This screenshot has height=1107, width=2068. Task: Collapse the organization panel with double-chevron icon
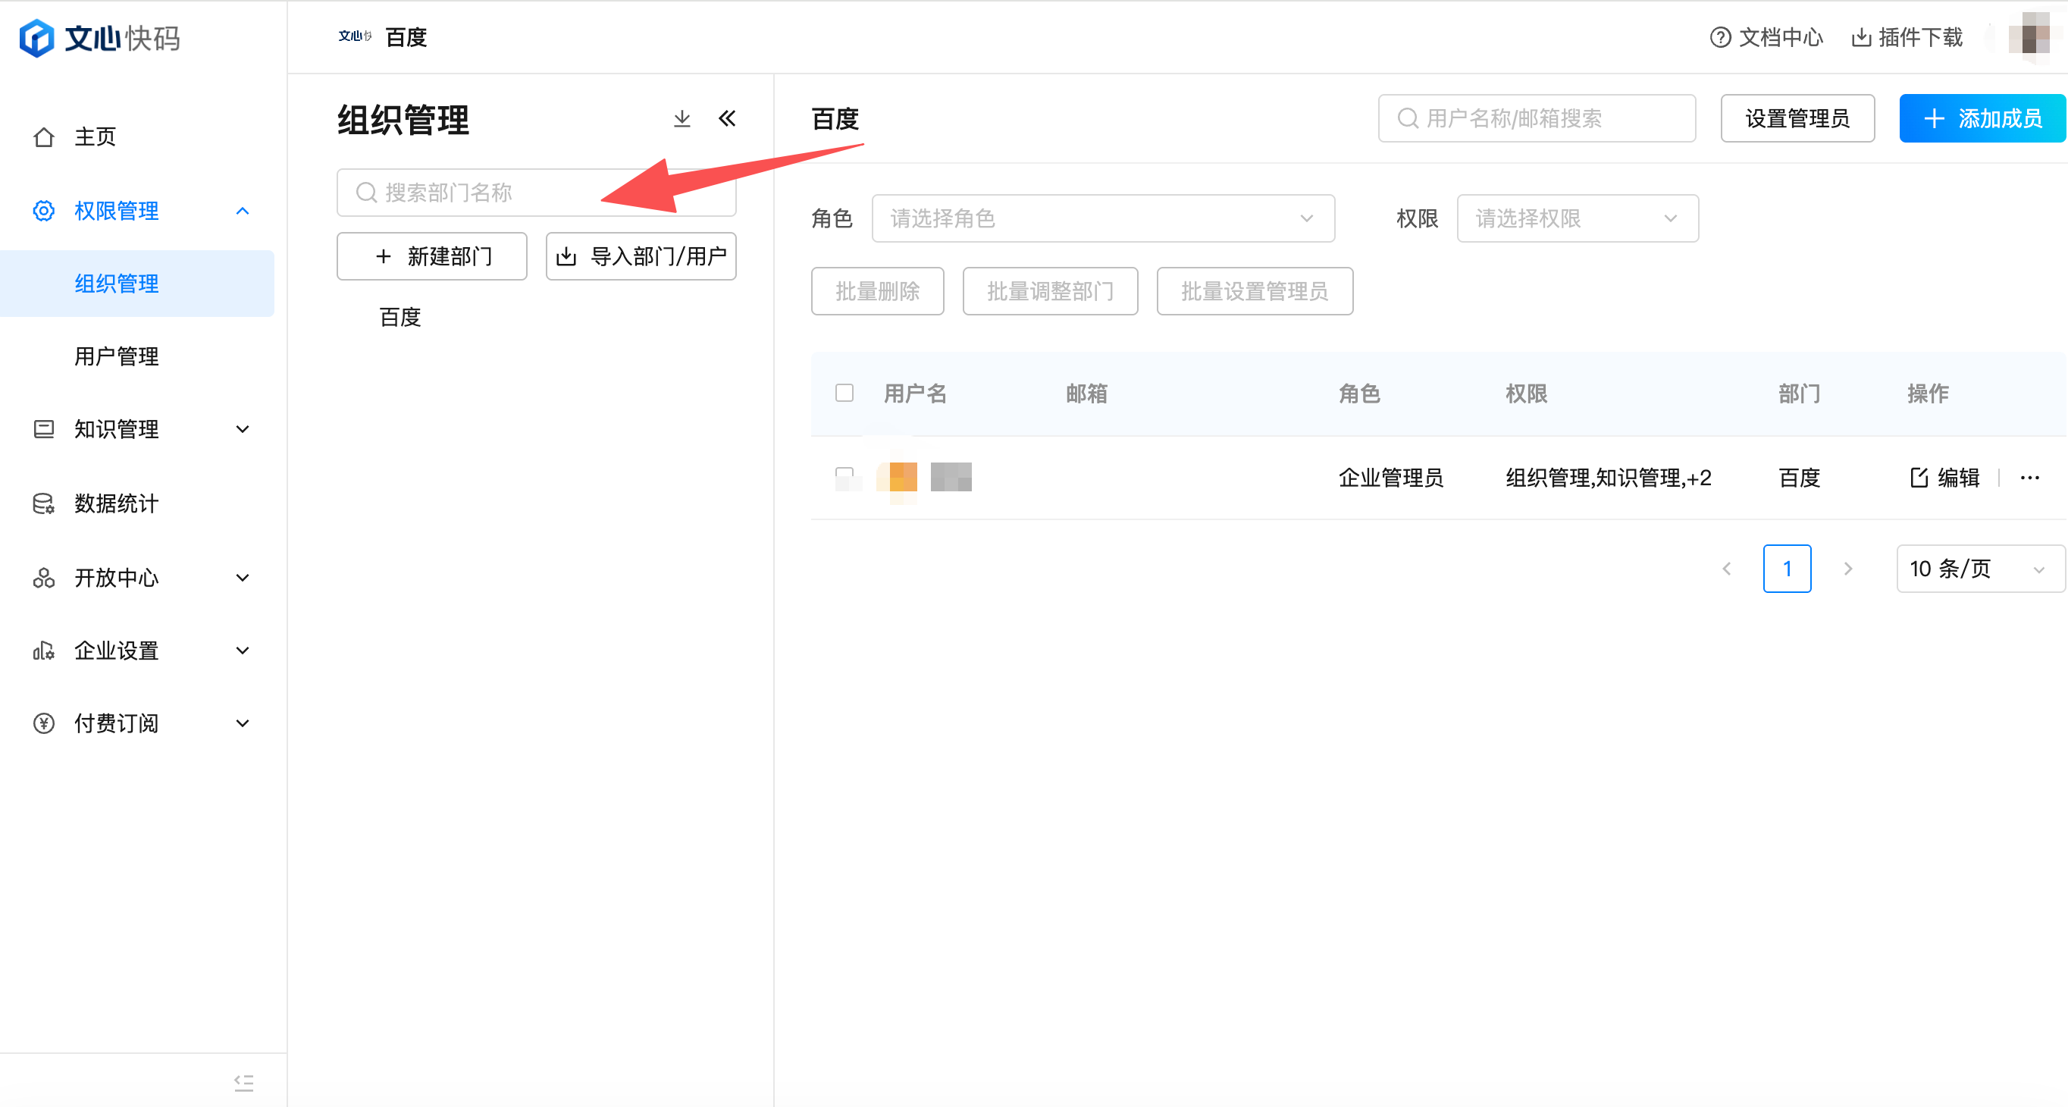727,119
